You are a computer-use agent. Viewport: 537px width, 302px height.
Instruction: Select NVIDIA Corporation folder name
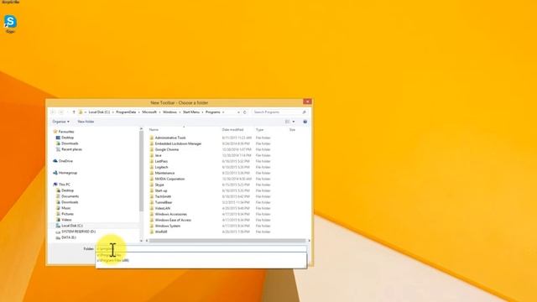tap(169, 179)
